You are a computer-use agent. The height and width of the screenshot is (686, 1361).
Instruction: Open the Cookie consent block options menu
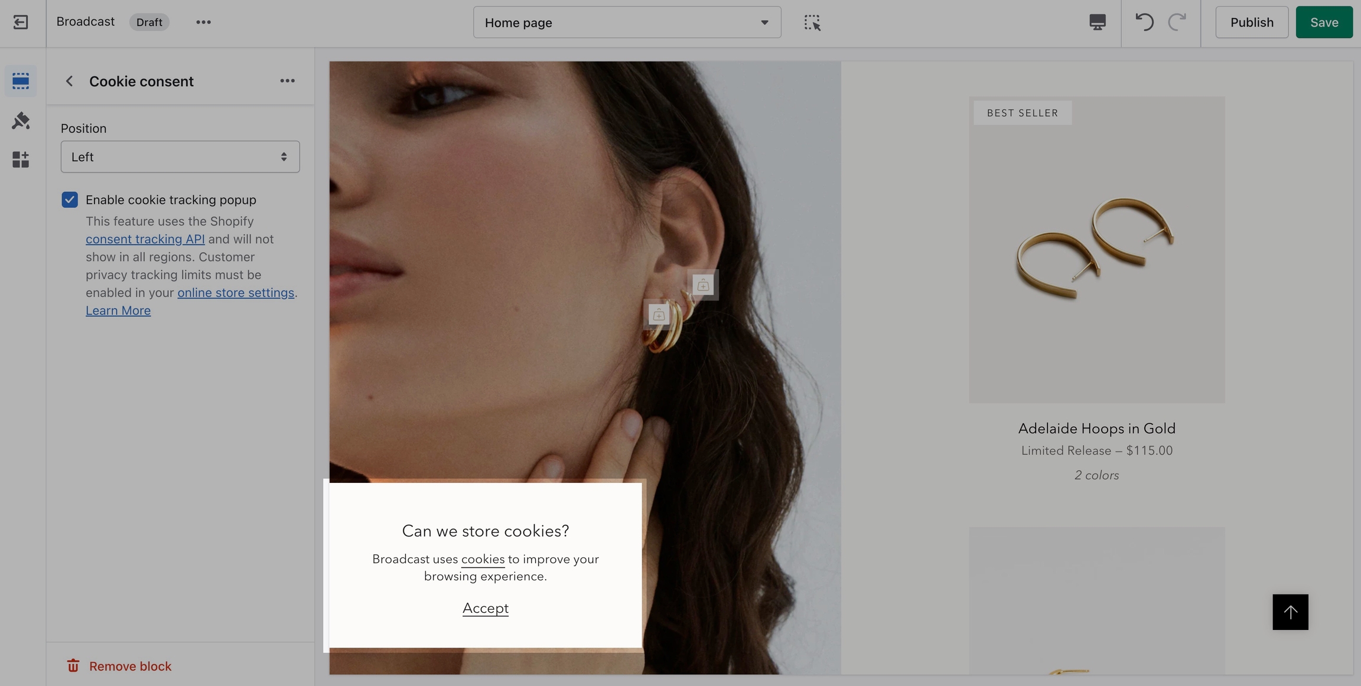(x=287, y=81)
